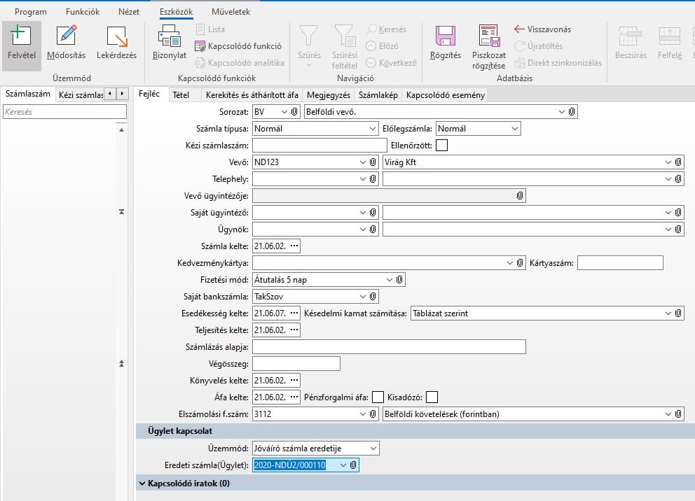Click the Keresés search field

click(x=65, y=112)
